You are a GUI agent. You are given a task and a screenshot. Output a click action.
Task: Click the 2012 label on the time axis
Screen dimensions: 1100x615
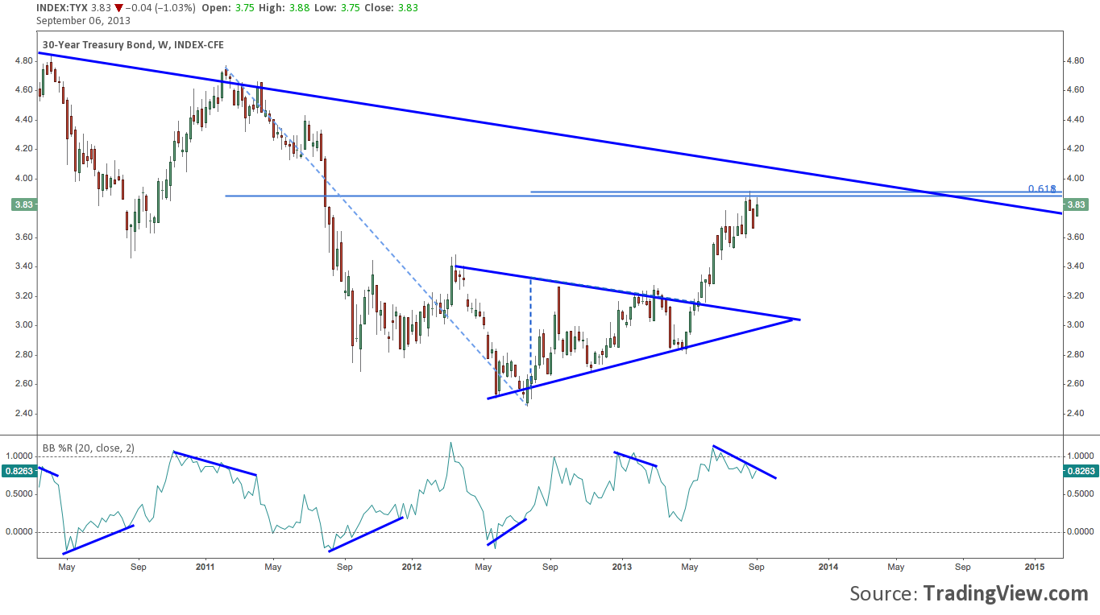coord(412,567)
